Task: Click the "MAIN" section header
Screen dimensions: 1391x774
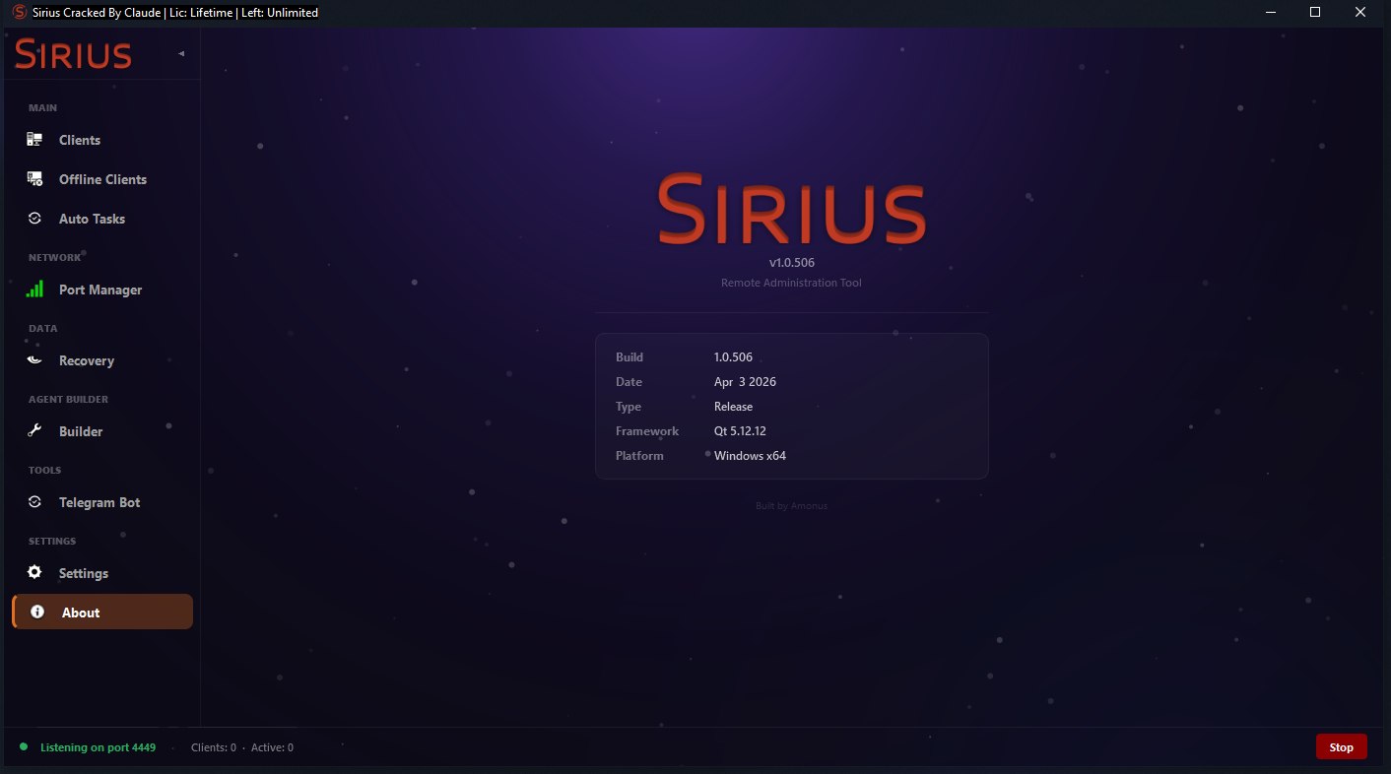Action: [42, 108]
